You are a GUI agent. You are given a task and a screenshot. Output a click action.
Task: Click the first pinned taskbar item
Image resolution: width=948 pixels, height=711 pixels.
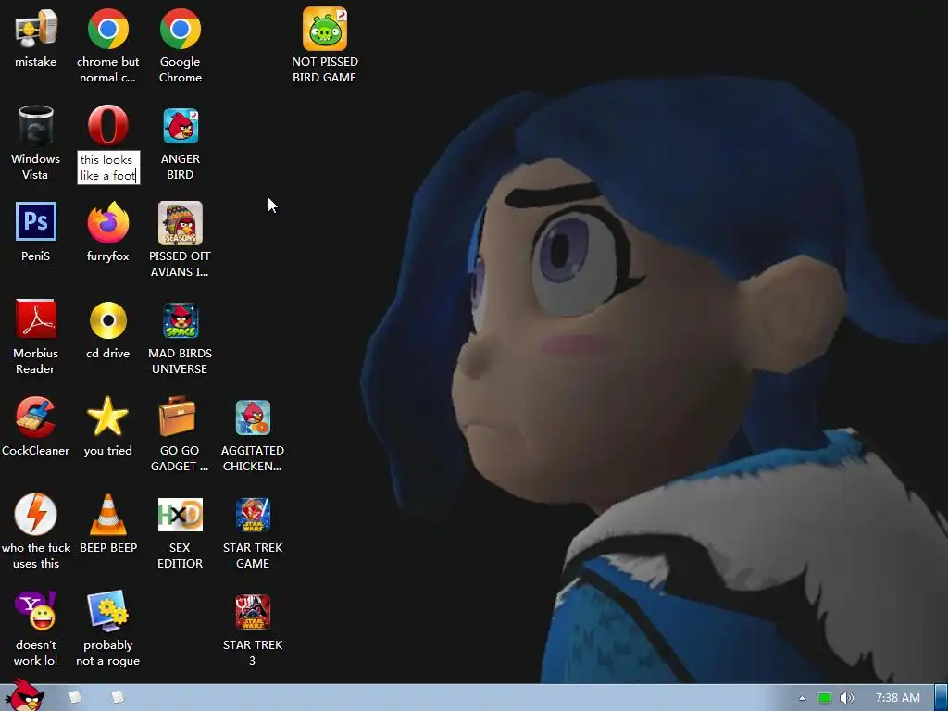coord(75,697)
